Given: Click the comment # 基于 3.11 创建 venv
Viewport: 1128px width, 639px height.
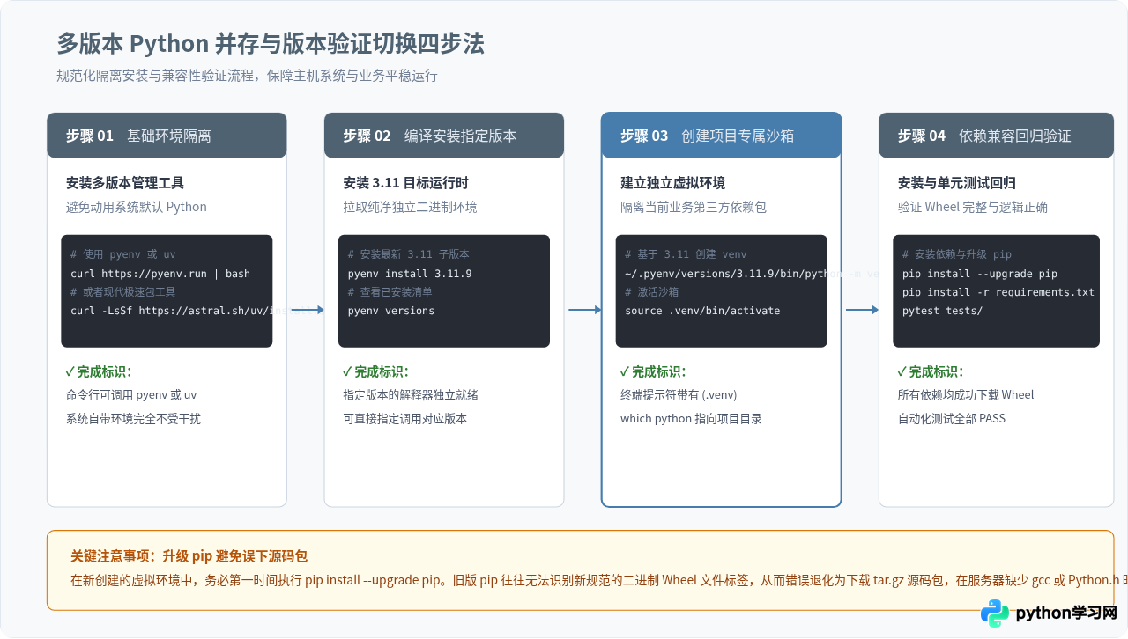Looking at the screenshot, I should click(x=686, y=254).
